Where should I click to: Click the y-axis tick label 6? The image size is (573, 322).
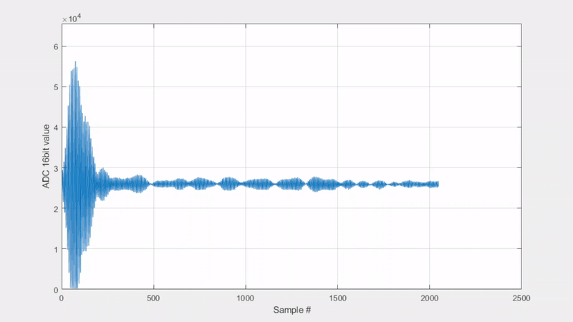(55, 47)
